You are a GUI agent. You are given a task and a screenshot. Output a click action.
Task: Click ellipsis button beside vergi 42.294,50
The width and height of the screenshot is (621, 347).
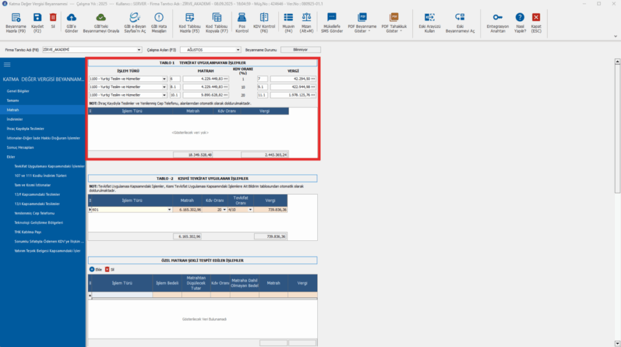tap(314, 79)
